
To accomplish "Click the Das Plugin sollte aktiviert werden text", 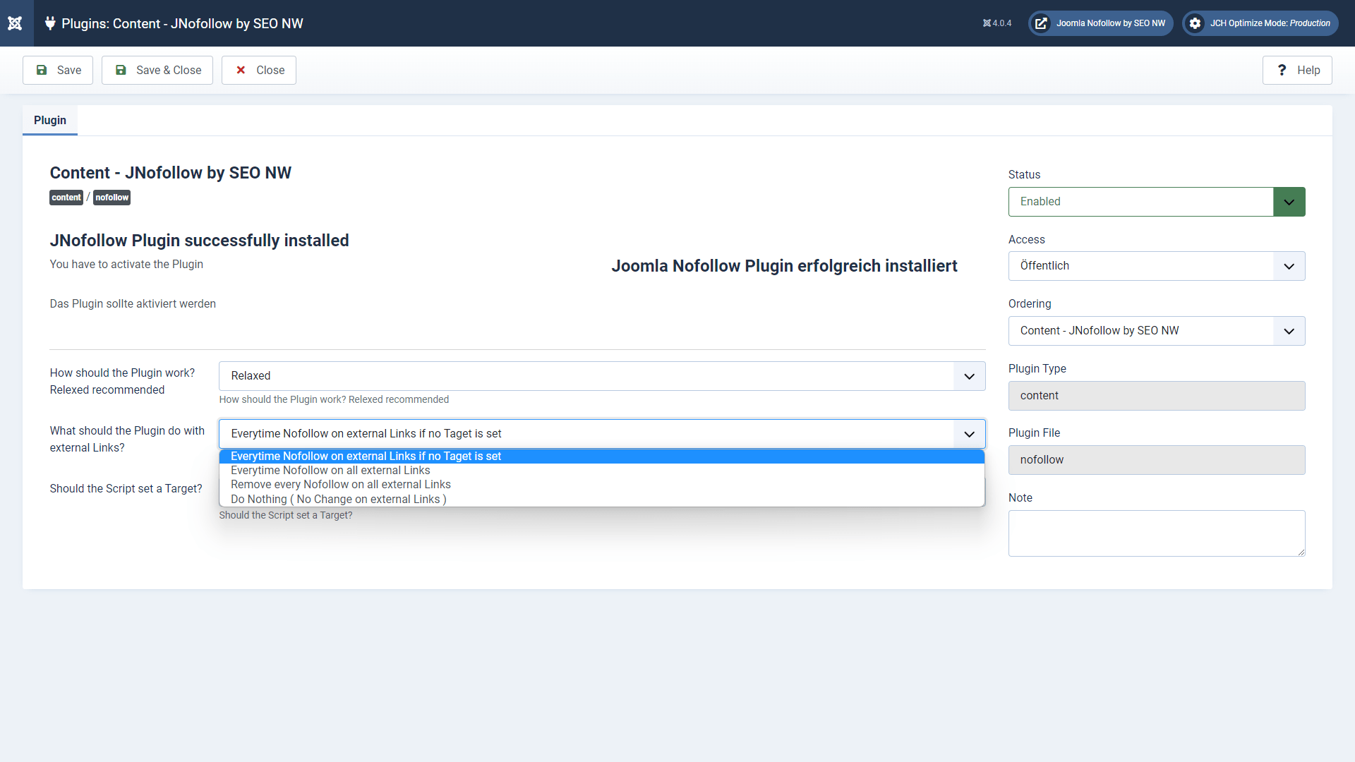I will point(133,303).
